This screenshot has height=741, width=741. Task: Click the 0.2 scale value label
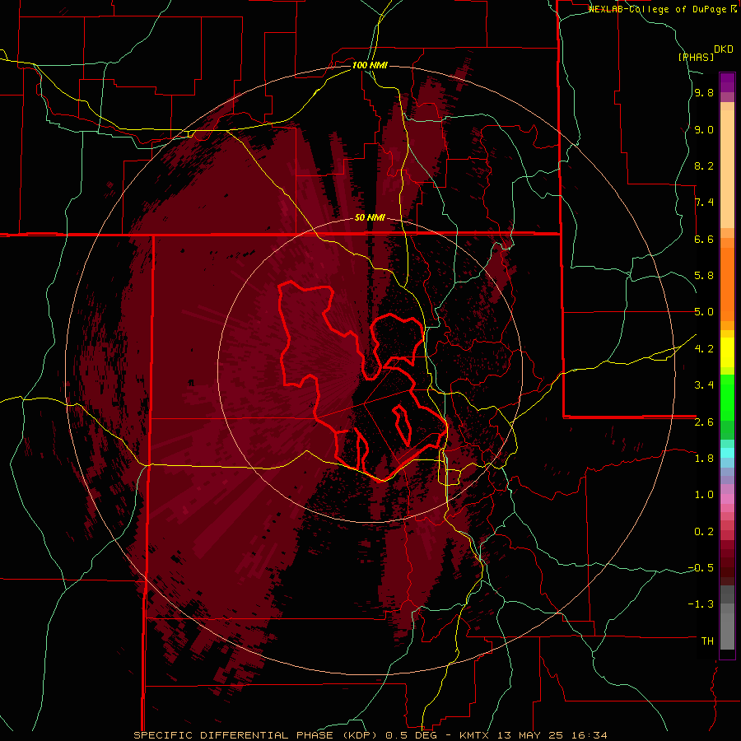[704, 532]
